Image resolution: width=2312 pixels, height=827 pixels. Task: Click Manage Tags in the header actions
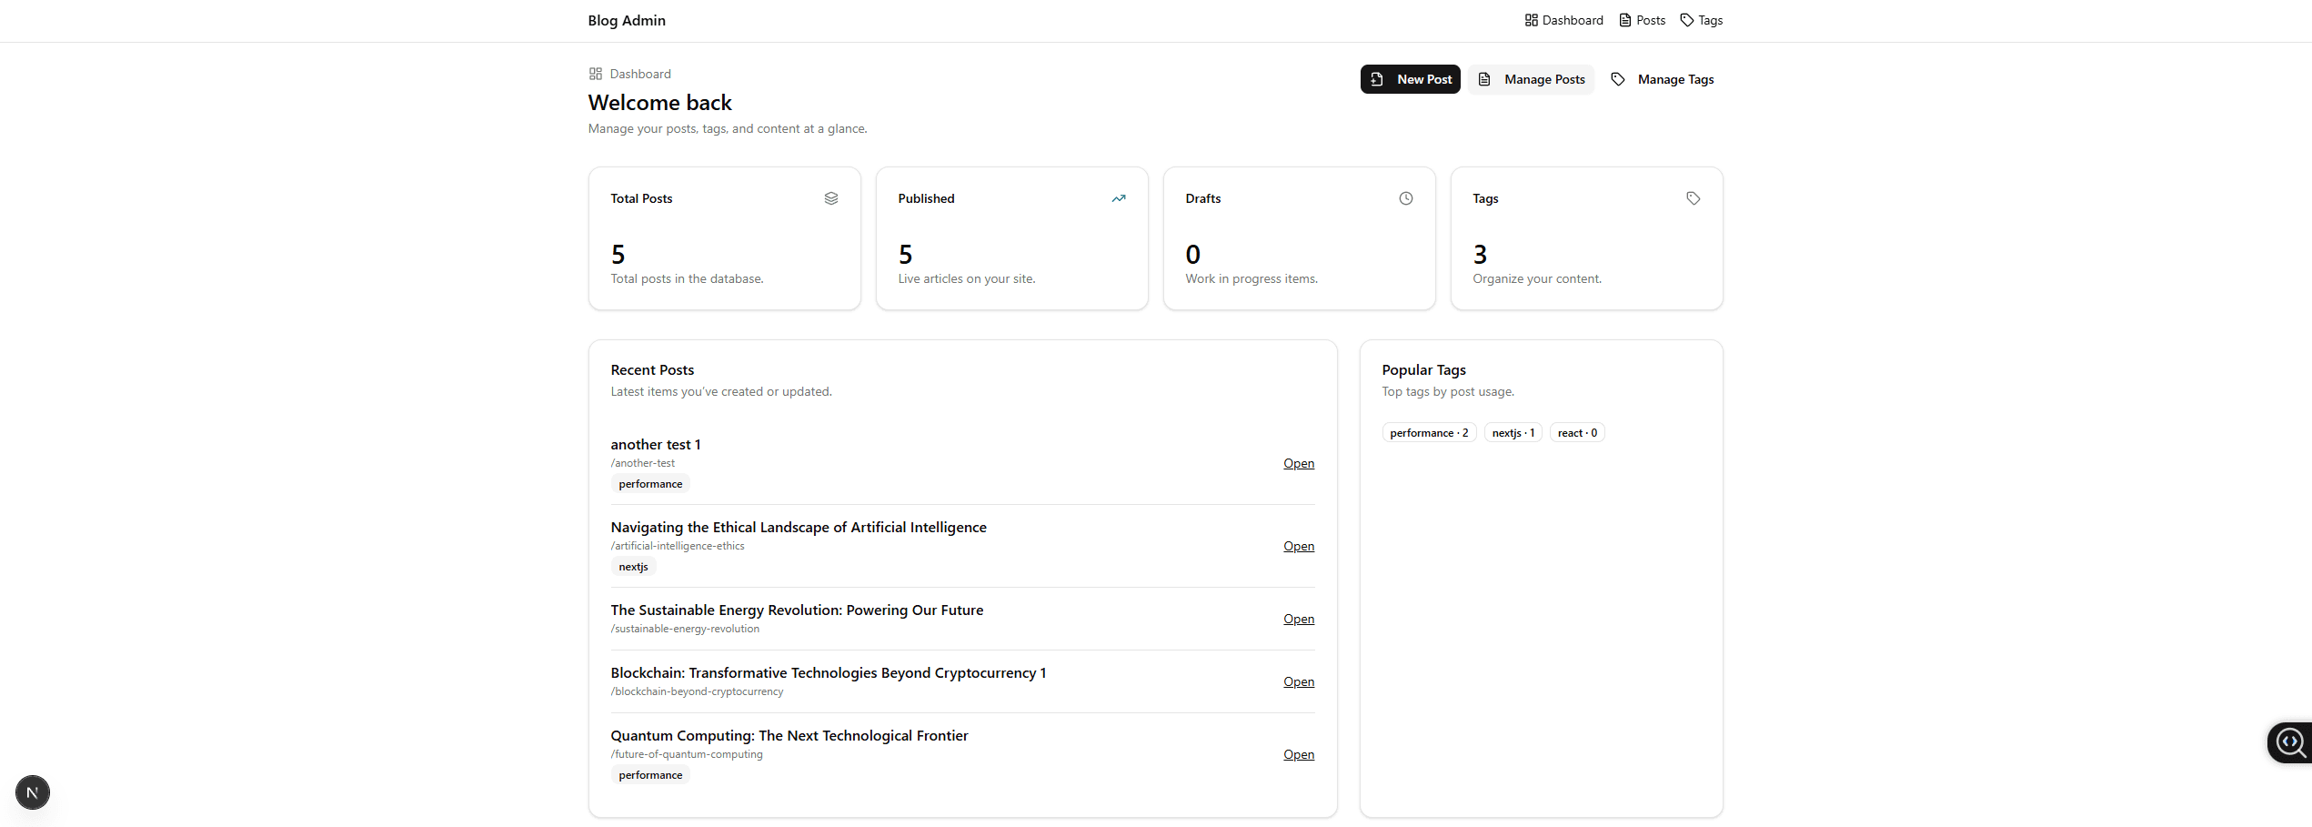(x=1663, y=79)
